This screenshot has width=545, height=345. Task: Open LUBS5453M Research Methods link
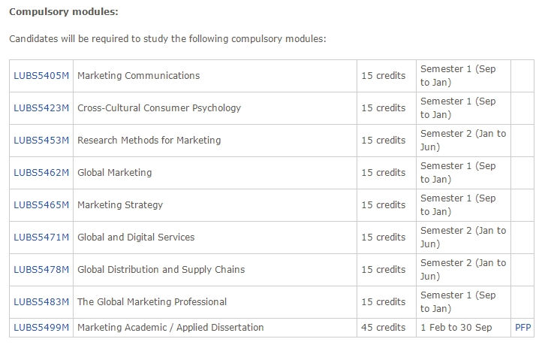pos(41,141)
